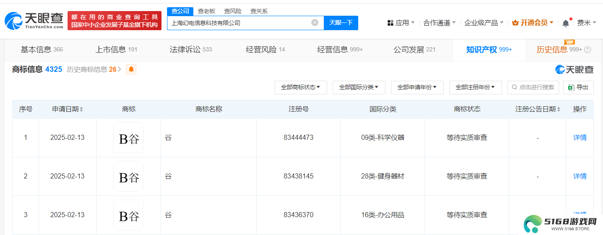Switch to the 查风险 search tab
This screenshot has height=235, width=603.
click(233, 11)
